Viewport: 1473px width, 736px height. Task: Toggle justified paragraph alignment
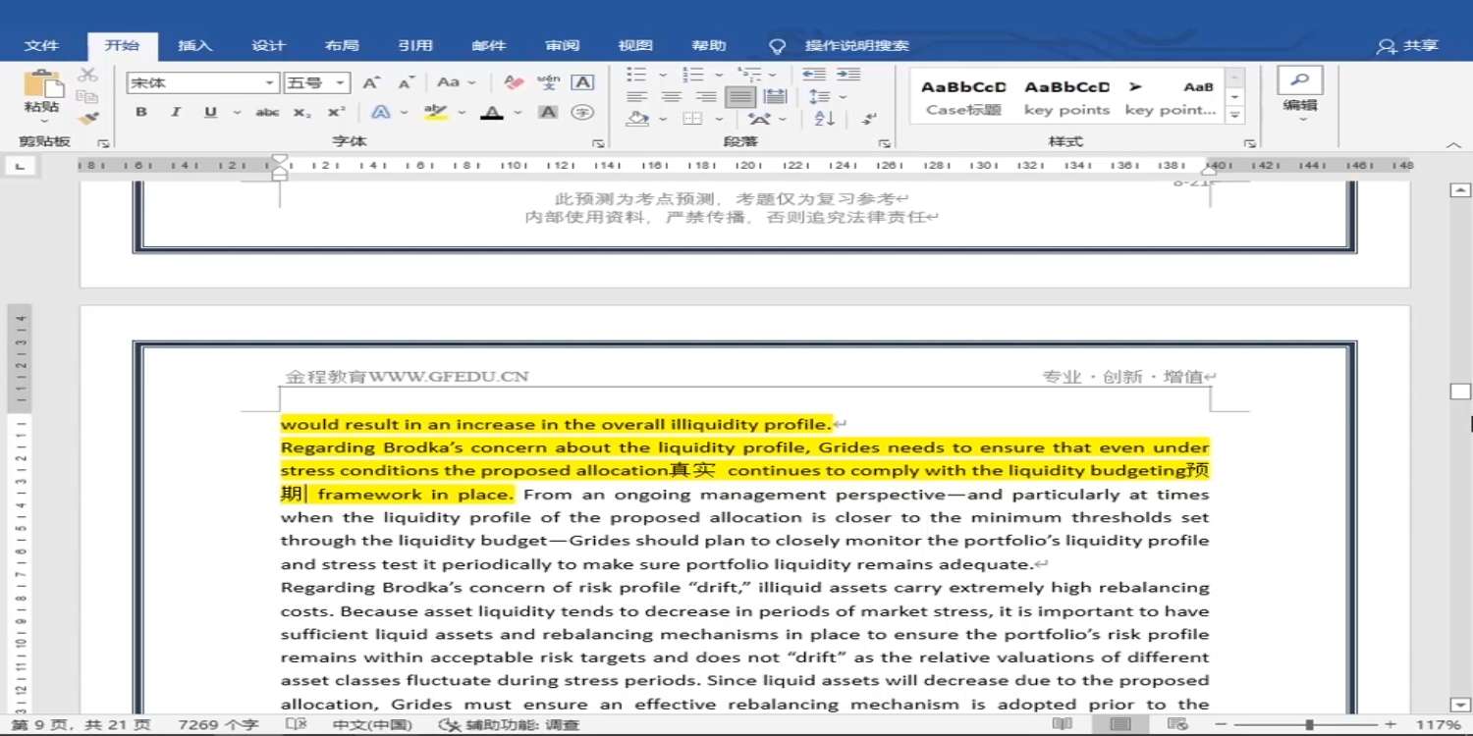740,96
